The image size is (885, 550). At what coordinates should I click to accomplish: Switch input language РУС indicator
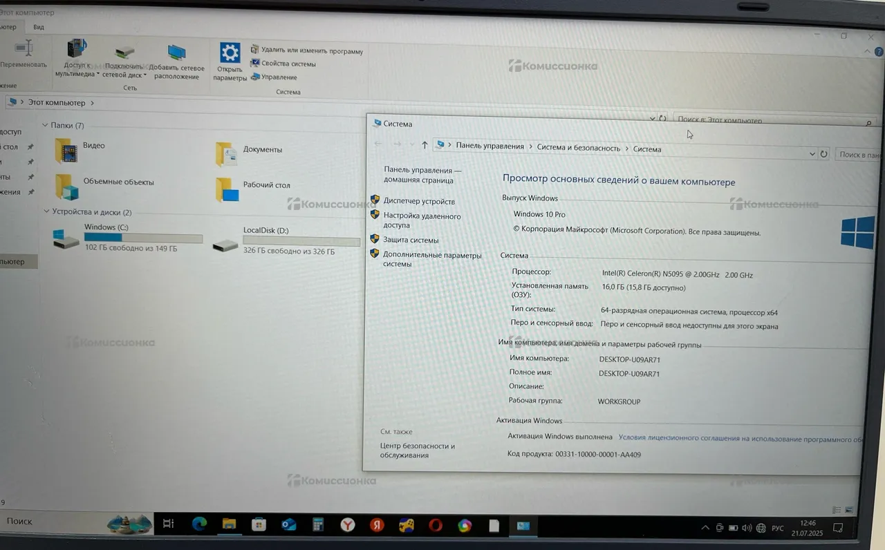pos(778,529)
